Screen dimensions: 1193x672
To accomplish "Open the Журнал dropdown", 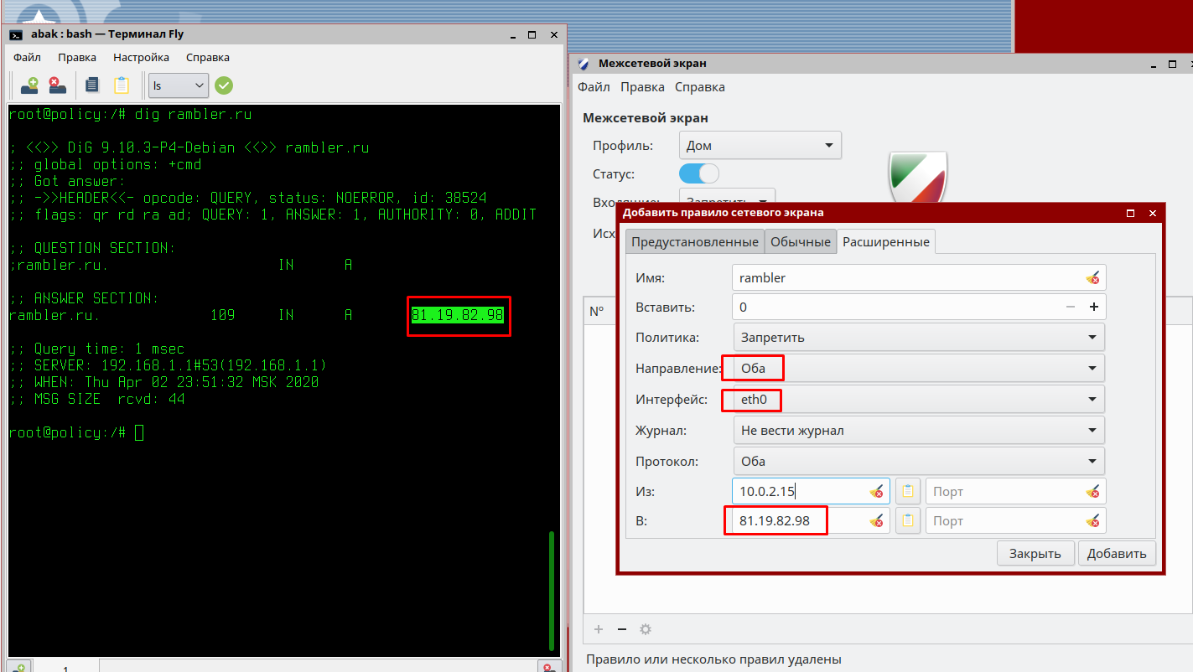I will (919, 431).
